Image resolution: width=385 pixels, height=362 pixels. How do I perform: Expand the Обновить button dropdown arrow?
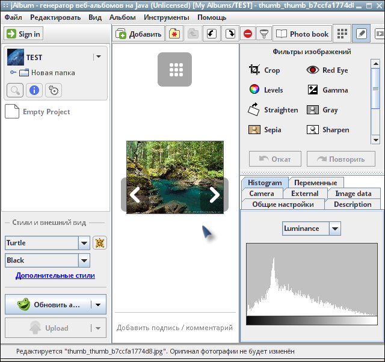tap(98, 304)
